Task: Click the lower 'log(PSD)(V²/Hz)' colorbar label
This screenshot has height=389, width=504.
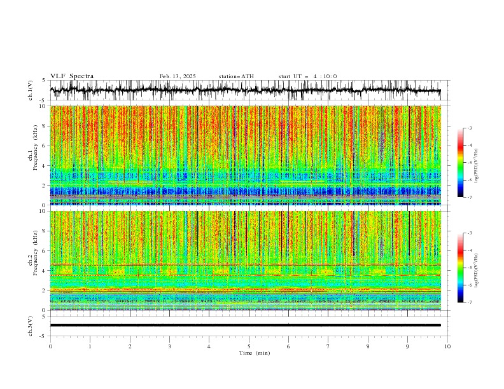Action: (x=476, y=271)
